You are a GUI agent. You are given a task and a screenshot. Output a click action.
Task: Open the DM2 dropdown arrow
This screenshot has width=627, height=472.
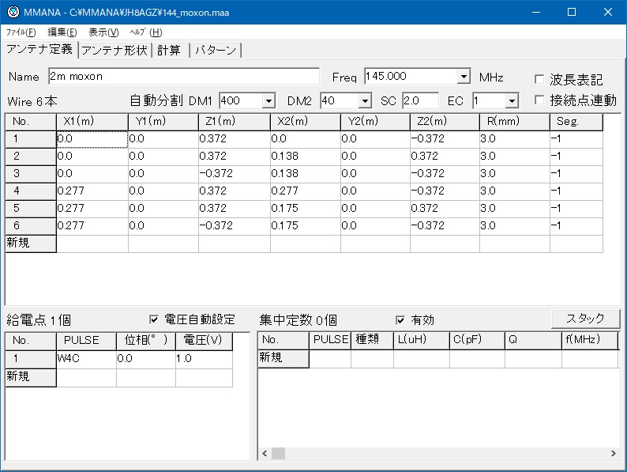(x=364, y=101)
